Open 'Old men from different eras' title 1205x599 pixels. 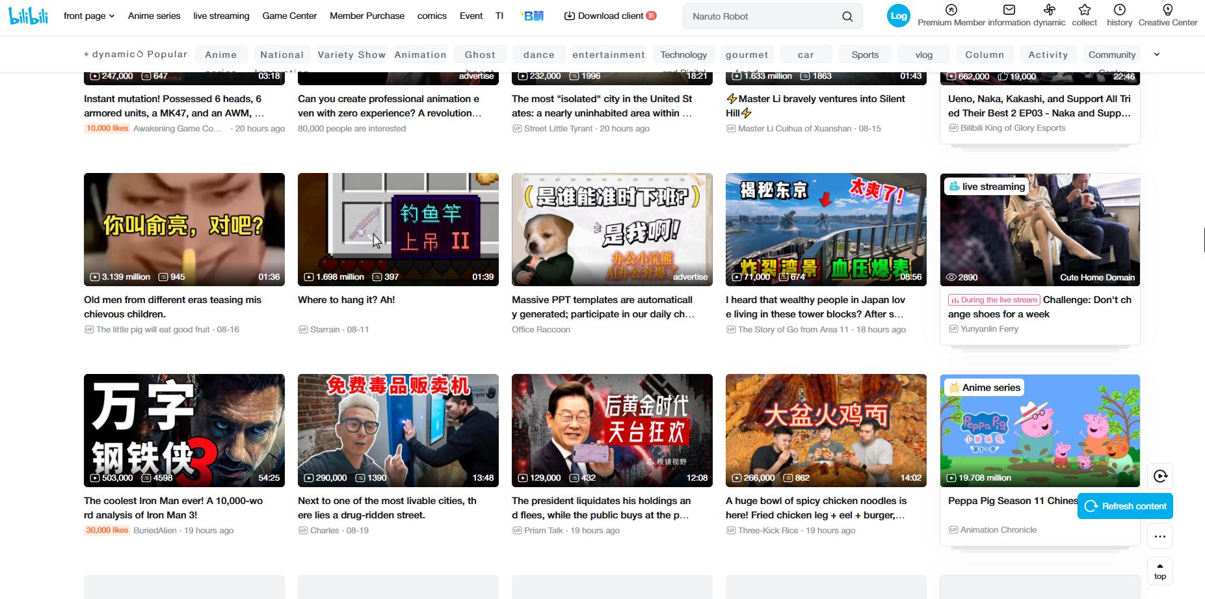tap(172, 307)
